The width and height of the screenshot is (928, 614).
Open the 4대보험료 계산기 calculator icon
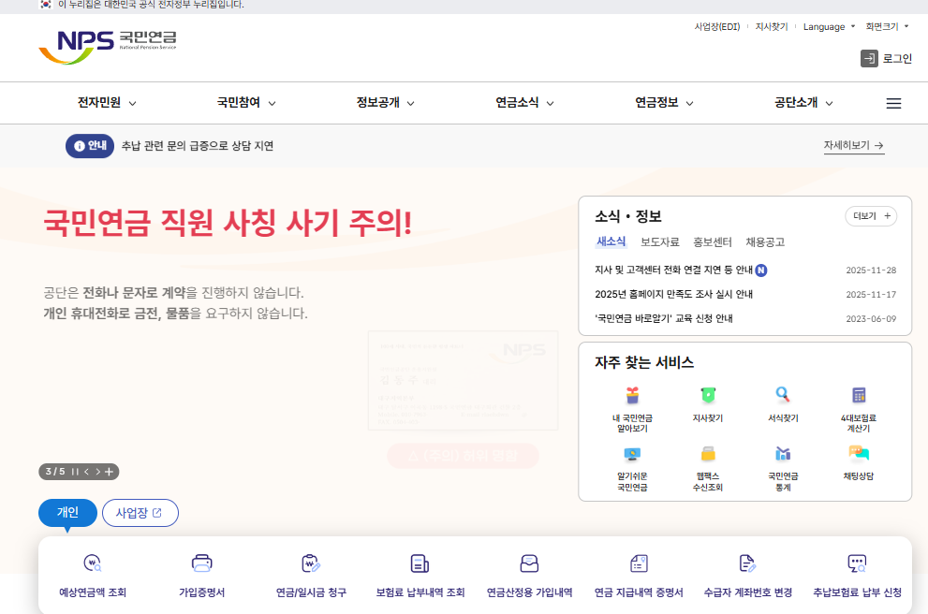click(x=858, y=395)
